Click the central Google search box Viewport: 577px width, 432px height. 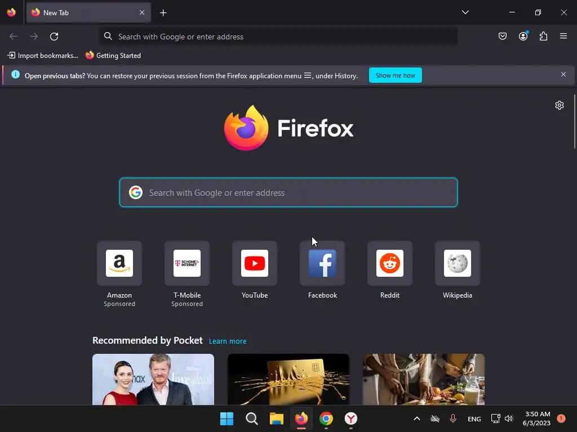(288, 192)
